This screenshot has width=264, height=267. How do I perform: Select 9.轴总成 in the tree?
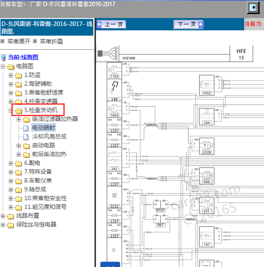(x=35, y=190)
